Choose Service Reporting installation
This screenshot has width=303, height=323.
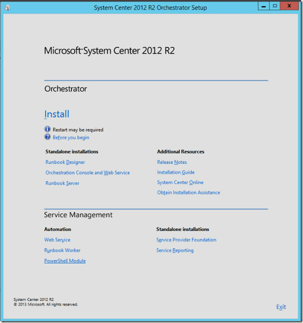[x=175, y=250]
